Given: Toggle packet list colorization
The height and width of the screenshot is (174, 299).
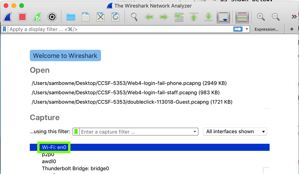Looking at the screenshot, I should coord(242,17).
